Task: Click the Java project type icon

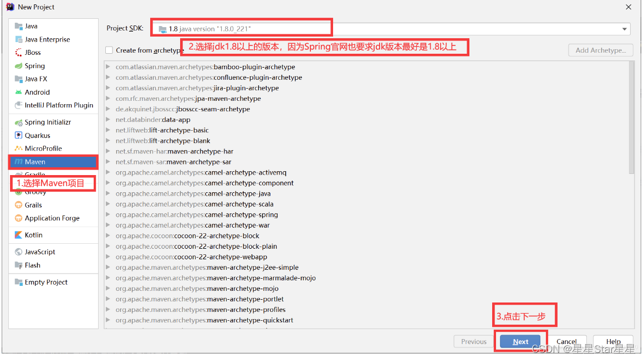Action: [18, 26]
